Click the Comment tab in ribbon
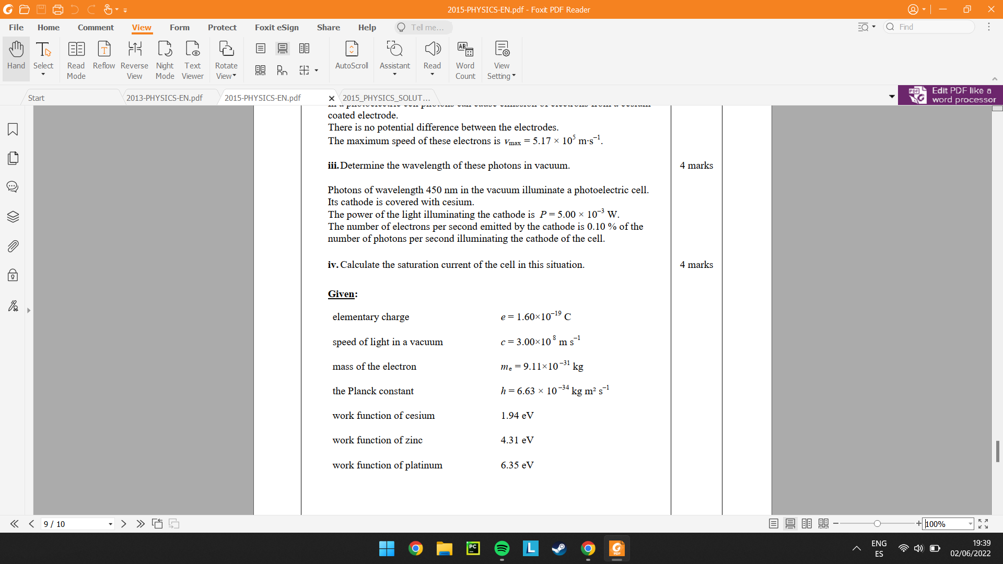The image size is (1003, 564). coord(96,28)
